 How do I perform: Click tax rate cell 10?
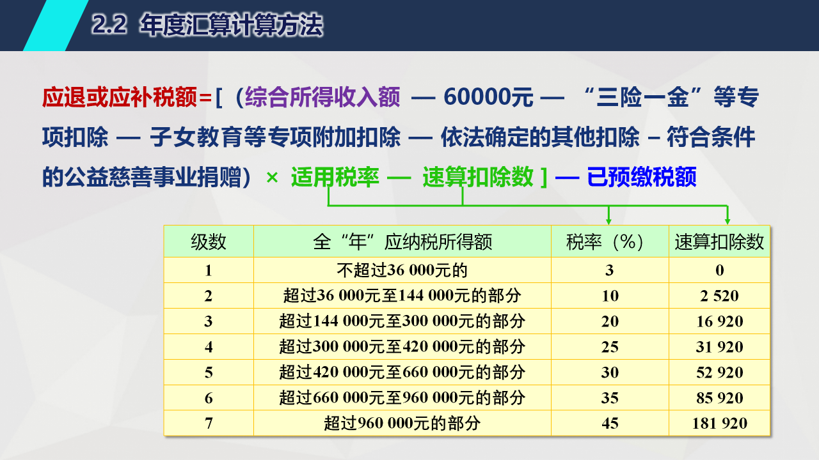pos(610,296)
